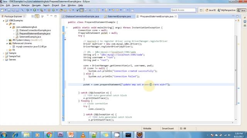Screen dimensions: 247x138
Task: Click the Quick Access search field
Action: (183, 10)
